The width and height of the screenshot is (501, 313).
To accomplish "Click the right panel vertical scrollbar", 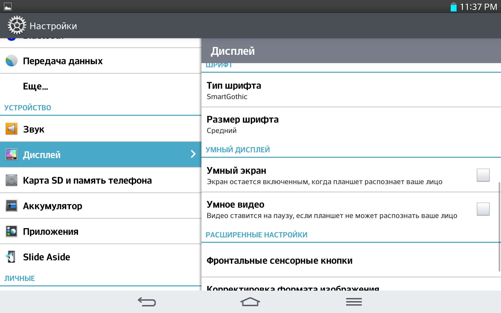I will point(499,227).
